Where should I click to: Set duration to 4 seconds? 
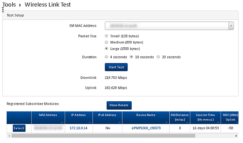tap(107, 57)
